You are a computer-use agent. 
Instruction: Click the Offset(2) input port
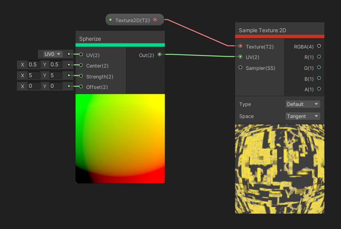(x=81, y=87)
